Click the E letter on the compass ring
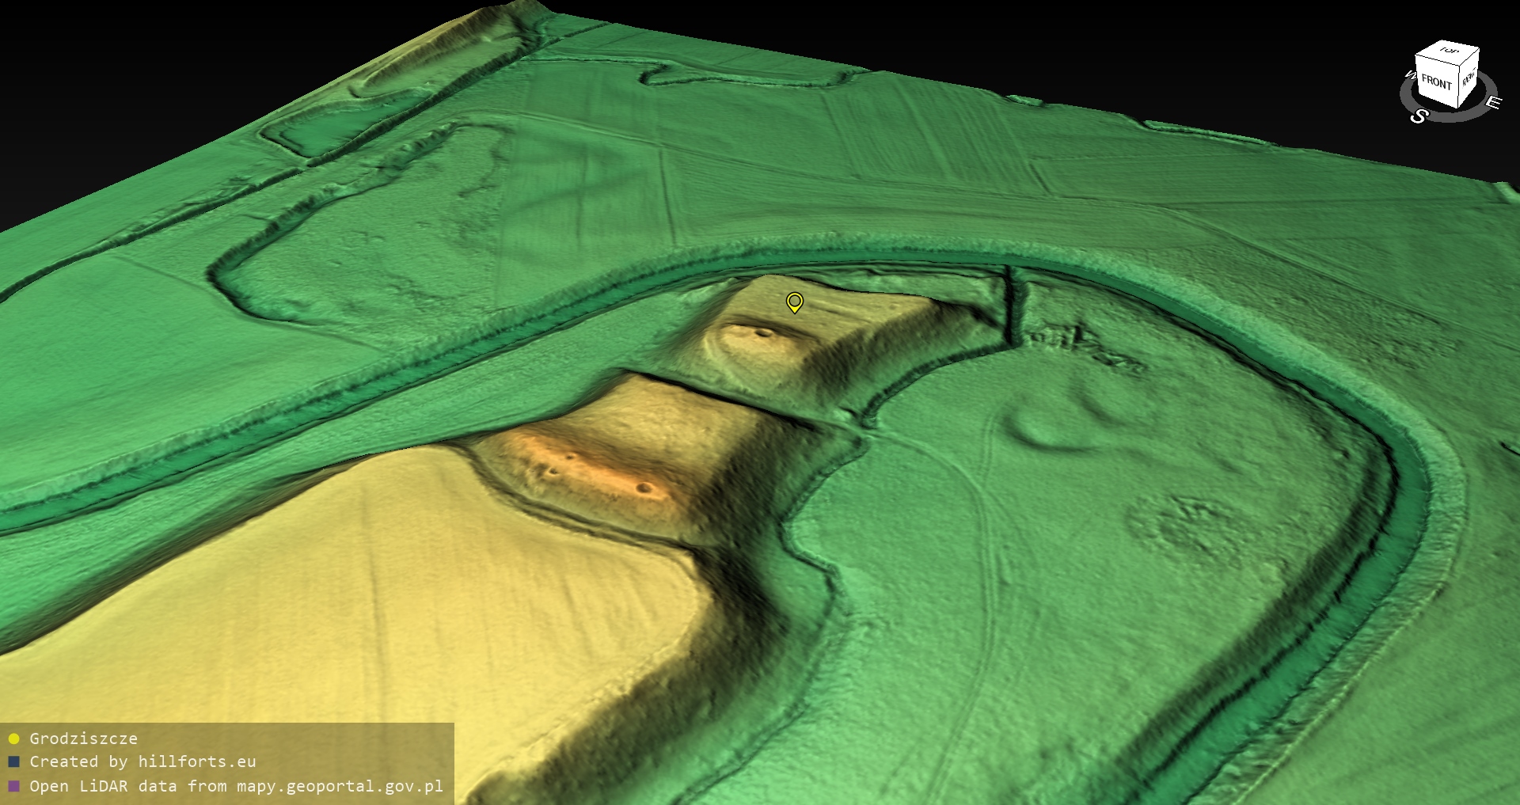1520x805 pixels. tap(1492, 102)
